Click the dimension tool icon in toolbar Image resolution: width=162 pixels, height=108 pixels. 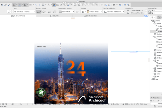[x=58, y=5]
